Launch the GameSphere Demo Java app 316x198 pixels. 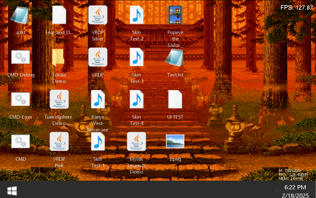tap(59, 99)
